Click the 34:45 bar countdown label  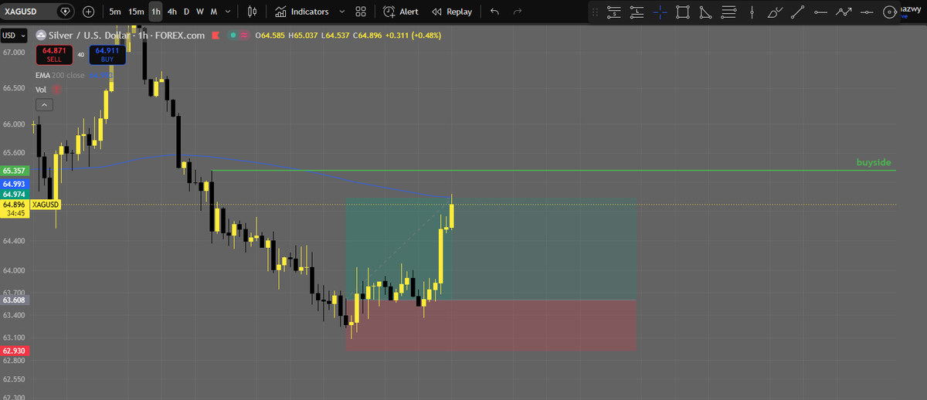15,213
